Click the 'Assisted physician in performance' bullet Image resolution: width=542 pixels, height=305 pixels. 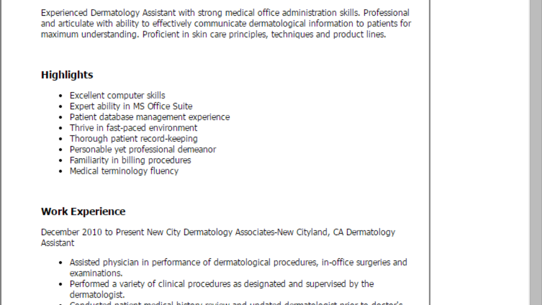[238, 268]
